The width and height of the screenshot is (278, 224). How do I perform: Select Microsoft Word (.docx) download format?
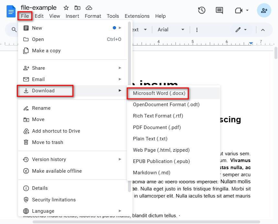pyautogui.click(x=158, y=93)
